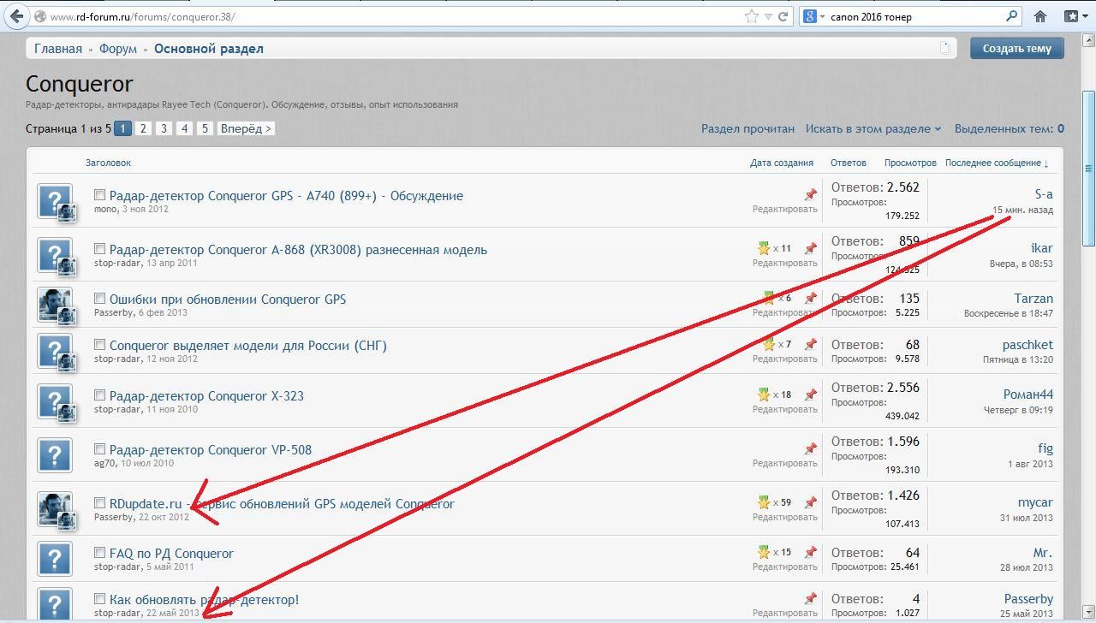Image resolution: width=1096 pixels, height=623 pixels.
Task: Click the Вперёд > next page link
Action: 247,128
